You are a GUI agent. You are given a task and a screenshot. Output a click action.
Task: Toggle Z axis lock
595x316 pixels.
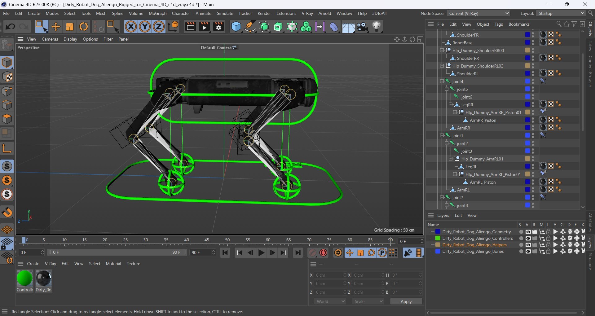tap(159, 27)
